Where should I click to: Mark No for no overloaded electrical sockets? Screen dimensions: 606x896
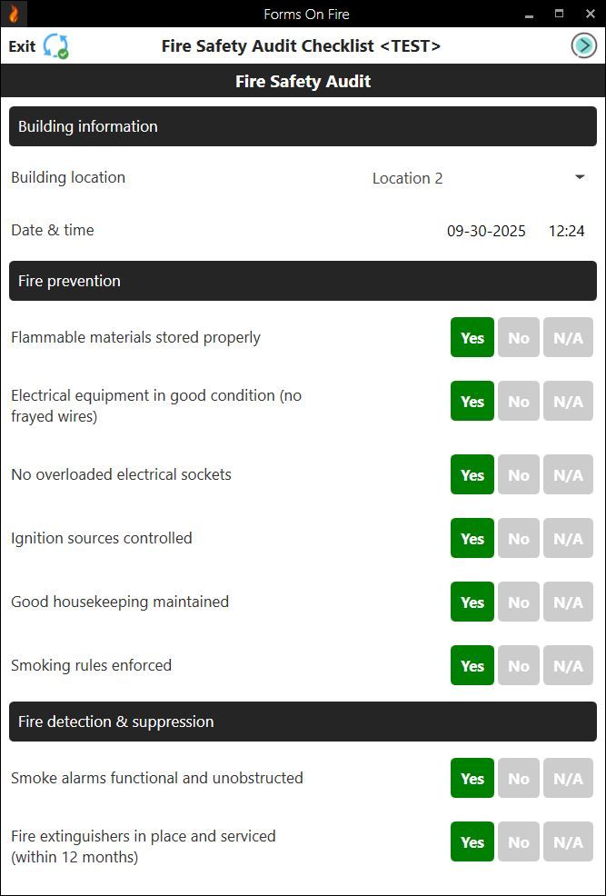point(518,474)
